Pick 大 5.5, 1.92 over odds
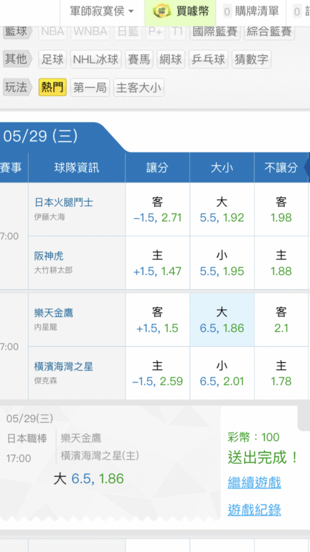 pos(222,209)
